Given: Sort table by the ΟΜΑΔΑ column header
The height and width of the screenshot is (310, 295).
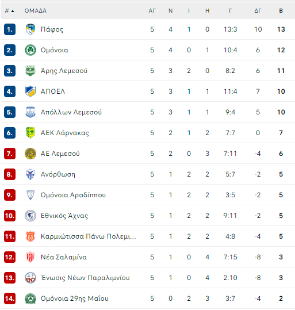Looking at the screenshot, I should tap(36, 11).
